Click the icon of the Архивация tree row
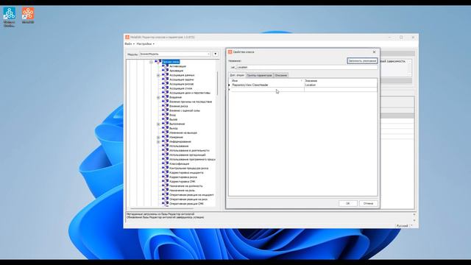 [x=166, y=71]
